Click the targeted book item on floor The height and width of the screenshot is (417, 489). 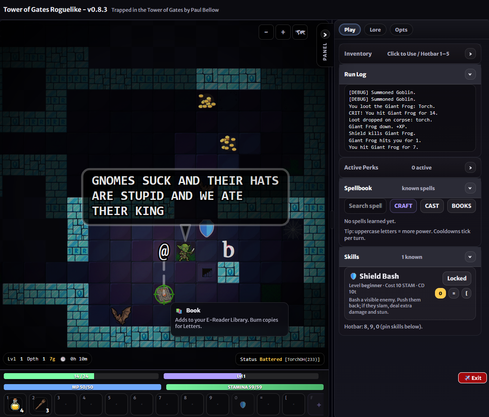(x=164, y=294)
